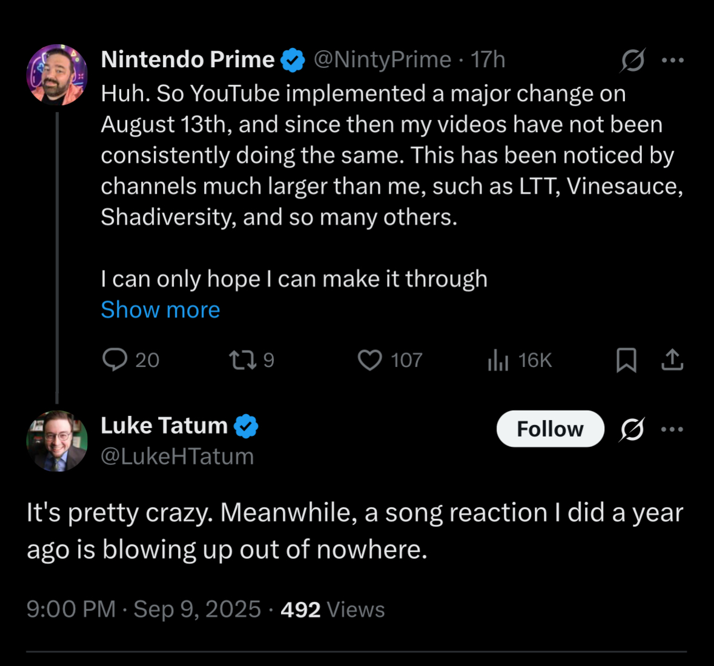Viewport: 714px width, 666px height.
Task: Repost the Nintendo Prime tweet
Action: [242, 360]
